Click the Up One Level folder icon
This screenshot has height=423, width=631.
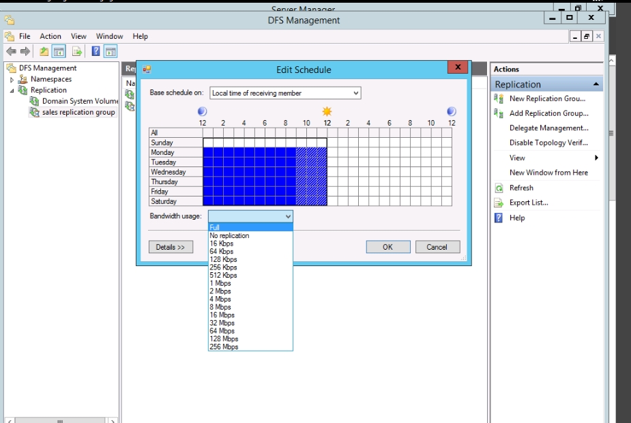[x=44, y=51]
